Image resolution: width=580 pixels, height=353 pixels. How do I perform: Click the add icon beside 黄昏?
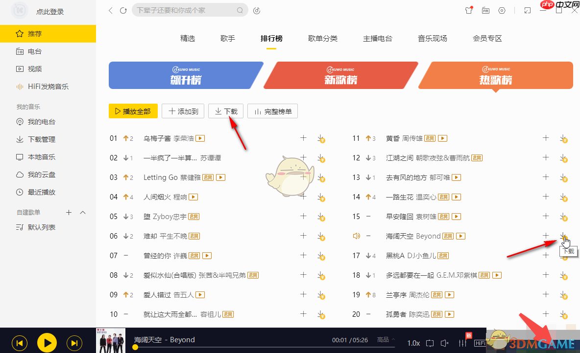coord(545,138)
